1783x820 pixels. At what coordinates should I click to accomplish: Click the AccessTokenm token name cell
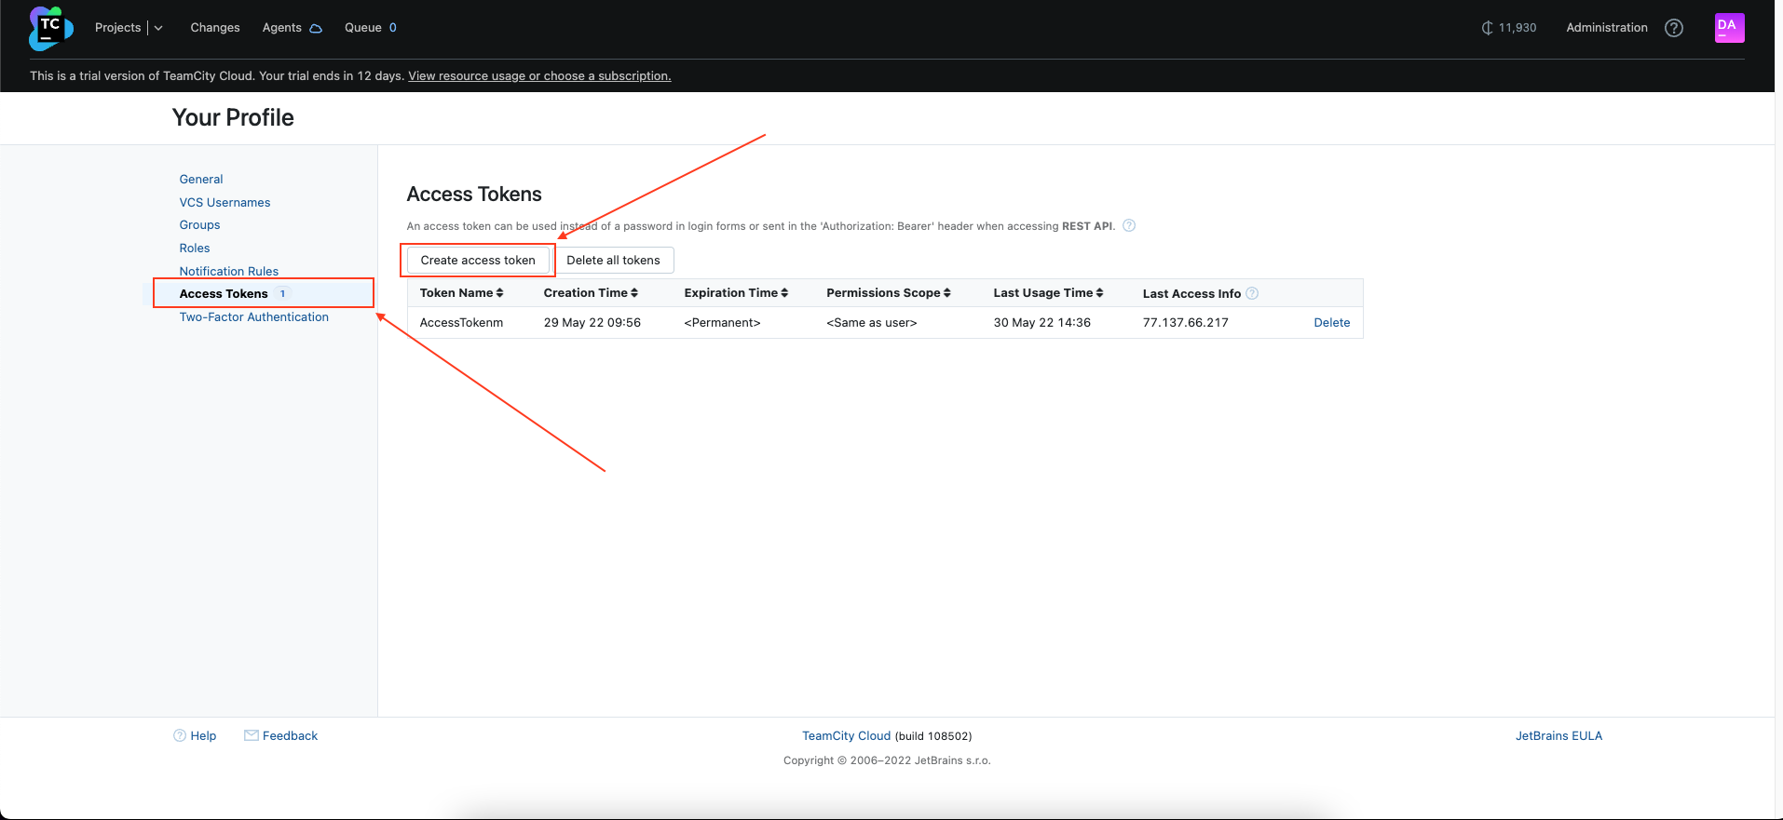pos(461,323)
